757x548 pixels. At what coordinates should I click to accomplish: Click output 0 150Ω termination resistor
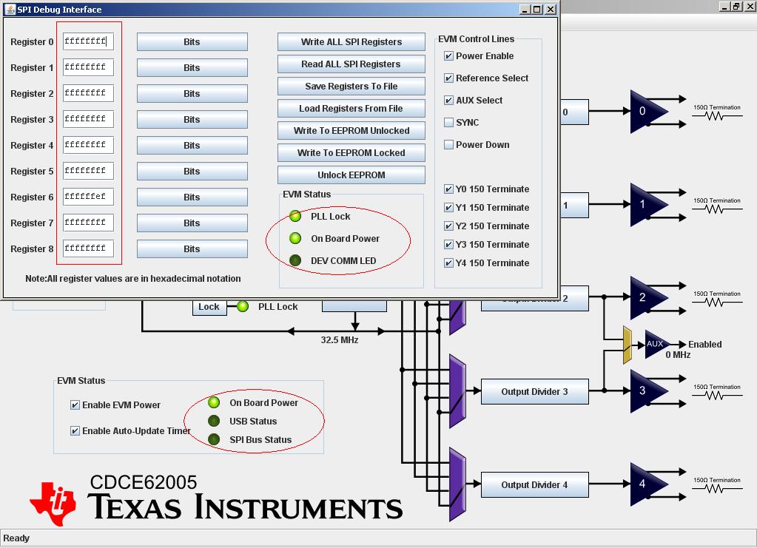point(717,116)
